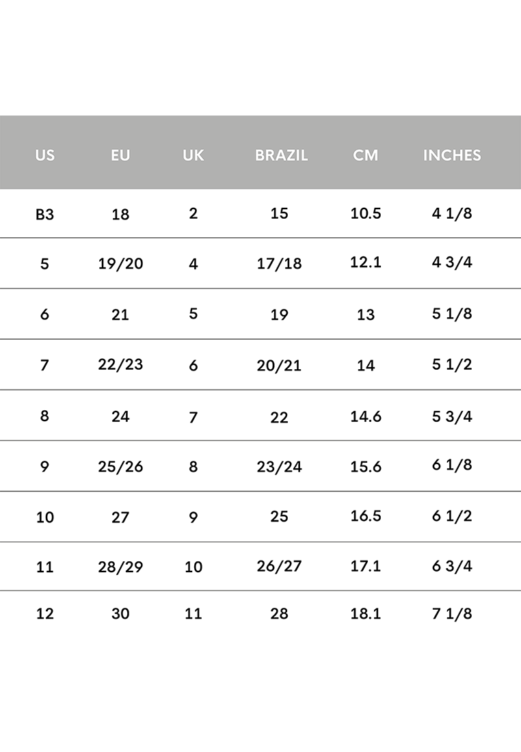This screenshot has height=752, width=521.
Task: Select US size 12 cell
Action: click(x=44, y=613)
